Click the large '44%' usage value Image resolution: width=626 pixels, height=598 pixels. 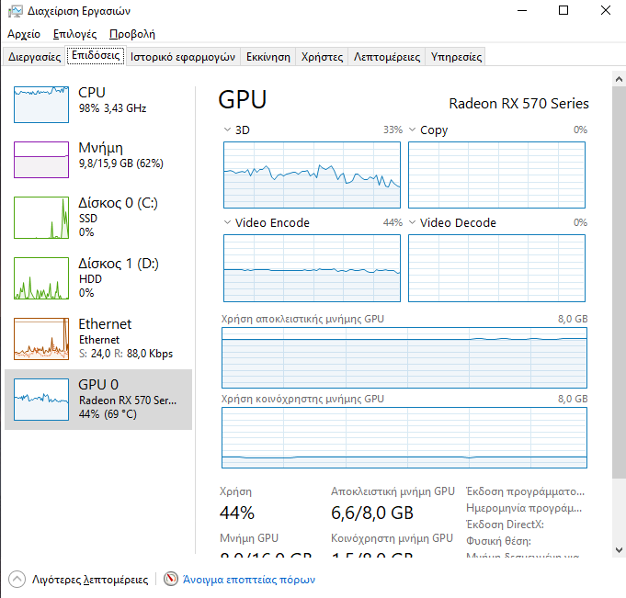[x=237, y=513]
